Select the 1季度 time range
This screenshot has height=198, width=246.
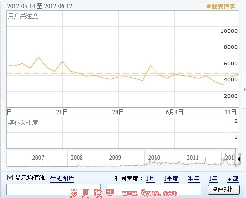pyautogui.click(x=171, y=179)
